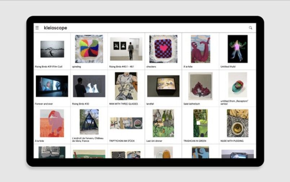Click the search magnifier icon

click(250, 28)
